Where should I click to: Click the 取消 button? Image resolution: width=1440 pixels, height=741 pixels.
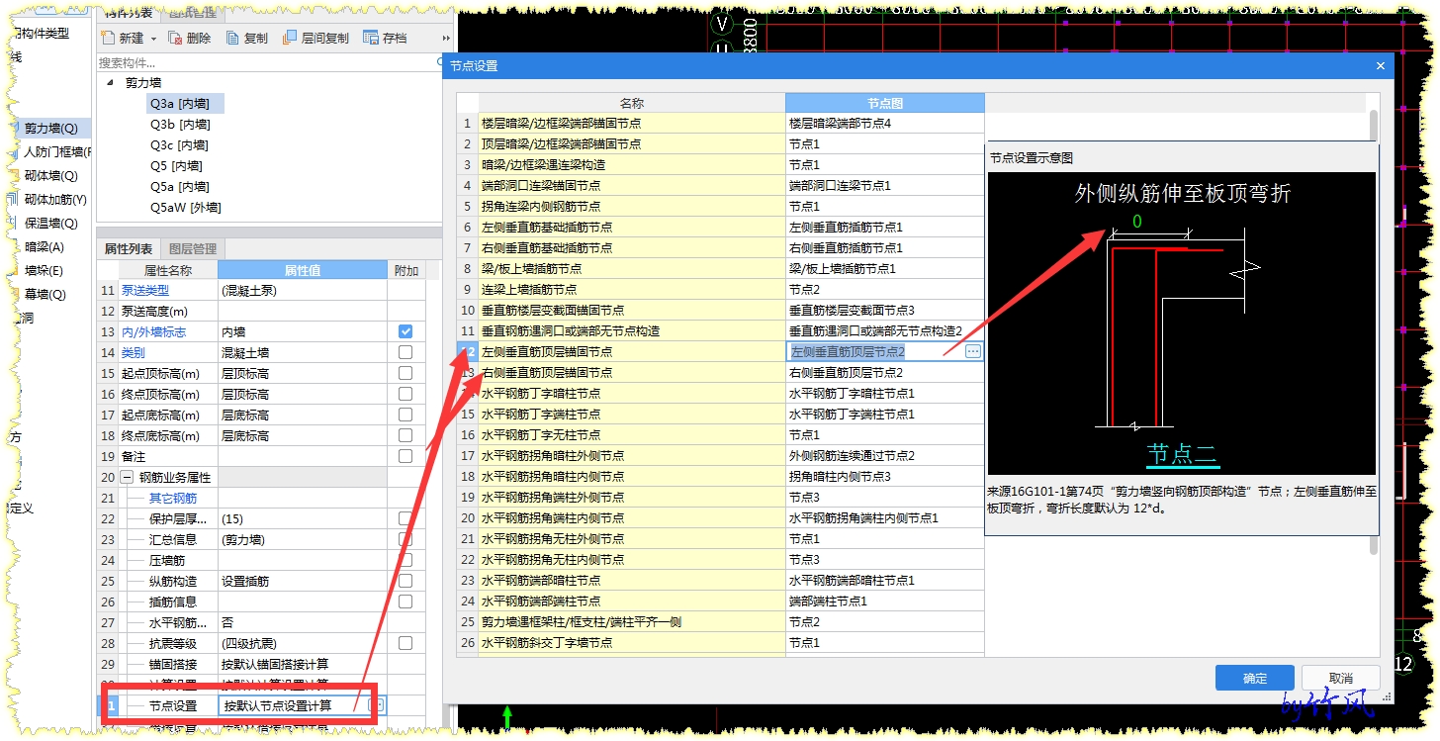[x=1341, y=678]
